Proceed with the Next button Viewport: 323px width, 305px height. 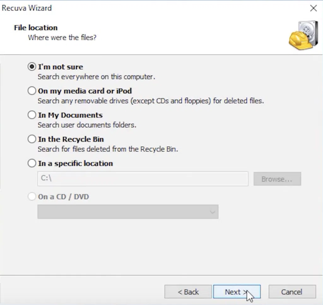(x=237, y=292)
